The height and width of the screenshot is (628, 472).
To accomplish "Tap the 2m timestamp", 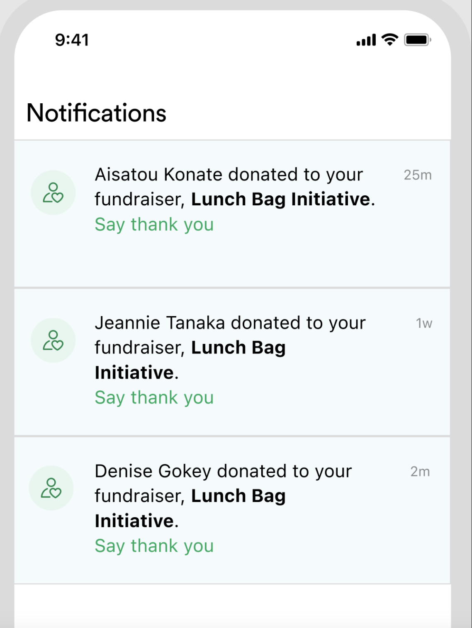I will pos(420,471).
